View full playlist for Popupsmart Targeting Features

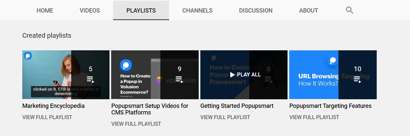pyautogui.click(x=314, y=117)
